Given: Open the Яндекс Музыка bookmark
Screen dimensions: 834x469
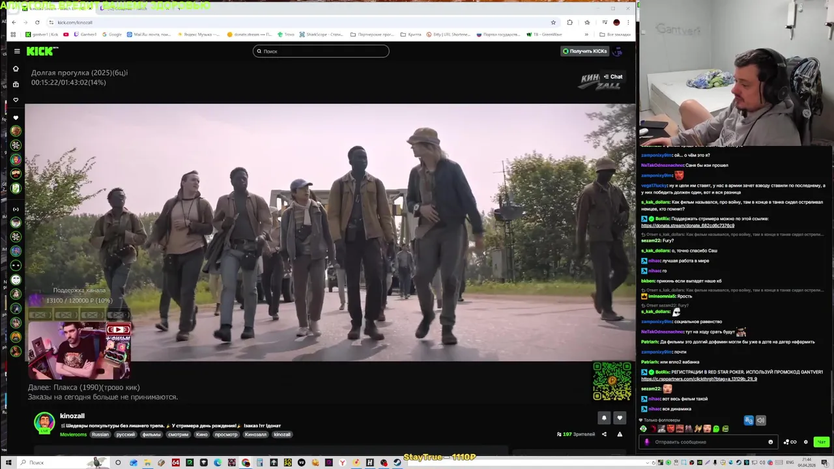Looking at the screenshot, I should pyautogui.click(x=199, y=35).
